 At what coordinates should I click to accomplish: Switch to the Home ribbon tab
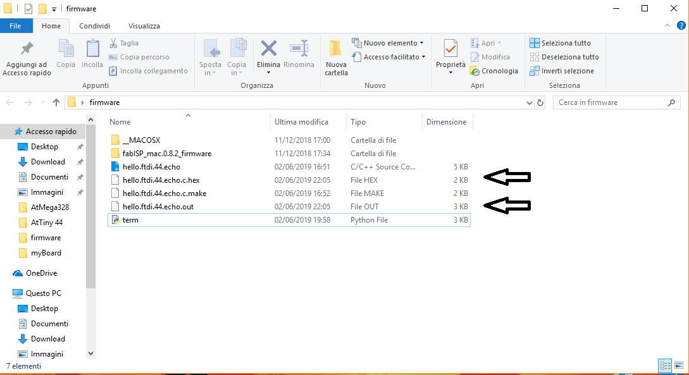coord(51,26)
